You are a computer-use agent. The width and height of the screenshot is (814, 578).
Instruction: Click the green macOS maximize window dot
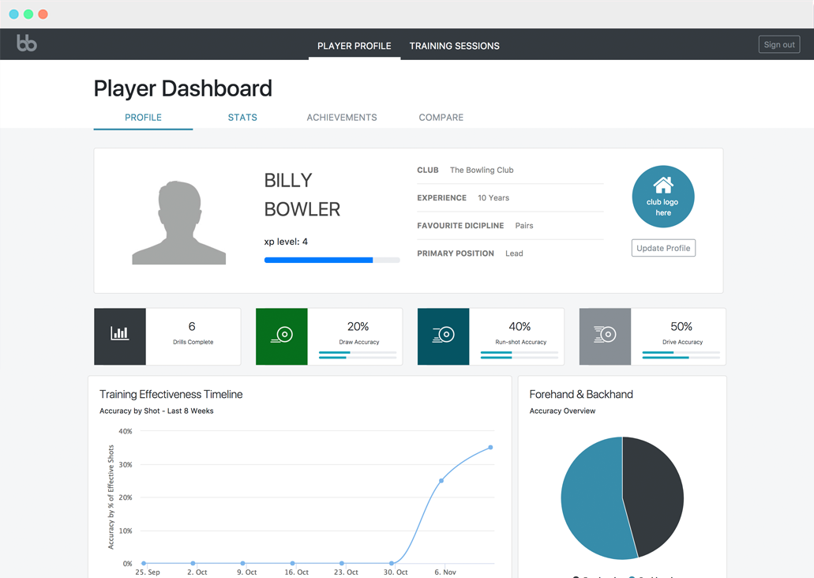[28, 14]
